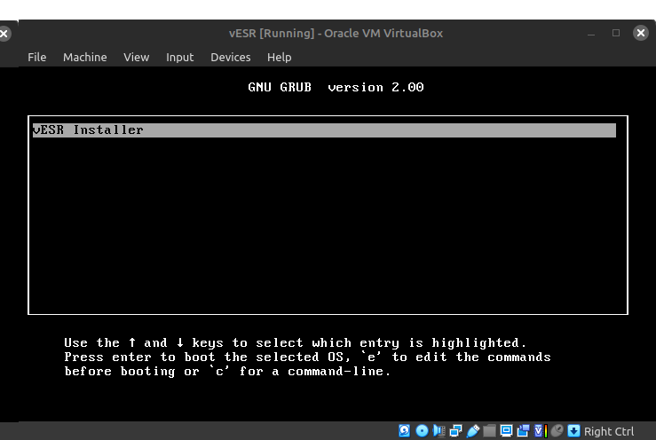Screen dimensions: 656x440
Task: Maximize the VirtualBox VM window
Action: tap(616, 33)
